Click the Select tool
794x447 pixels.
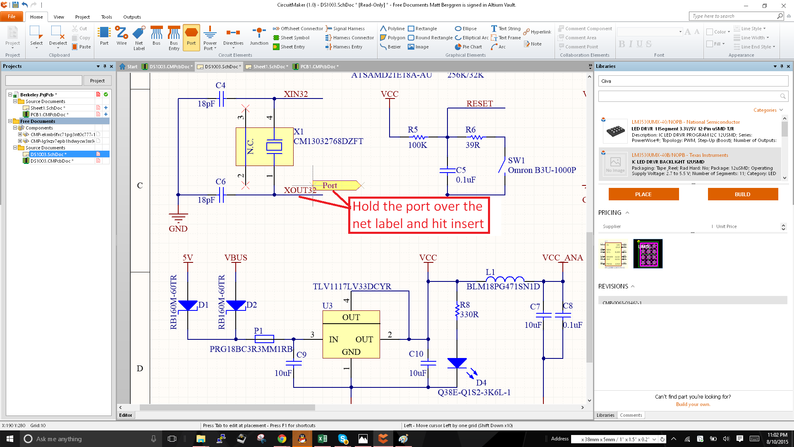[x=36, y=37]
